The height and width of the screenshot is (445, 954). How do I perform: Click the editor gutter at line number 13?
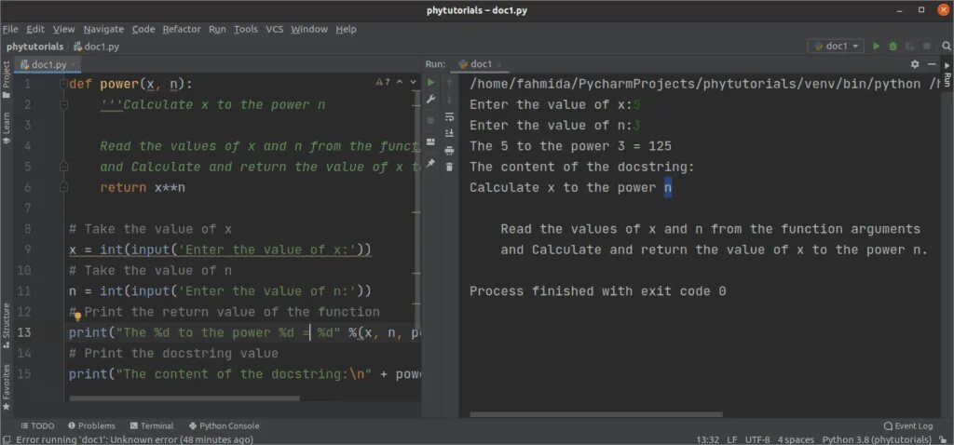(x=24, y=332)
